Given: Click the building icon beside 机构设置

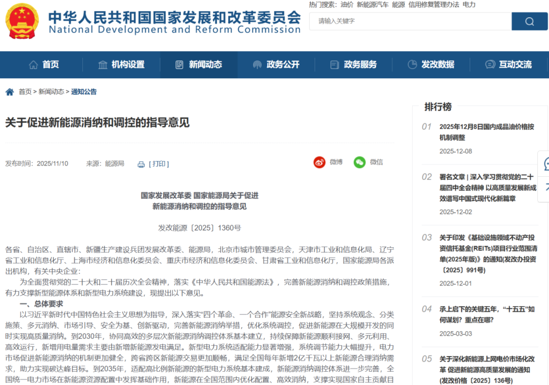Looking at the screenshot, I should pyautogui.click(x=103, y=65).
